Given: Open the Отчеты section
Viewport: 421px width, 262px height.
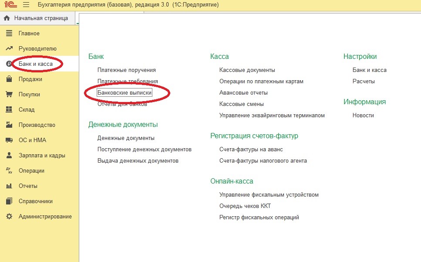Looking at the screenshot, I should point(28,186).
